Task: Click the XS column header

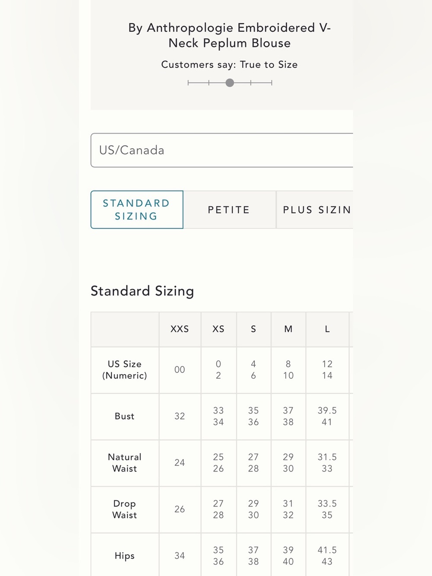Action: pyautogui.click(x=218, y=329)
